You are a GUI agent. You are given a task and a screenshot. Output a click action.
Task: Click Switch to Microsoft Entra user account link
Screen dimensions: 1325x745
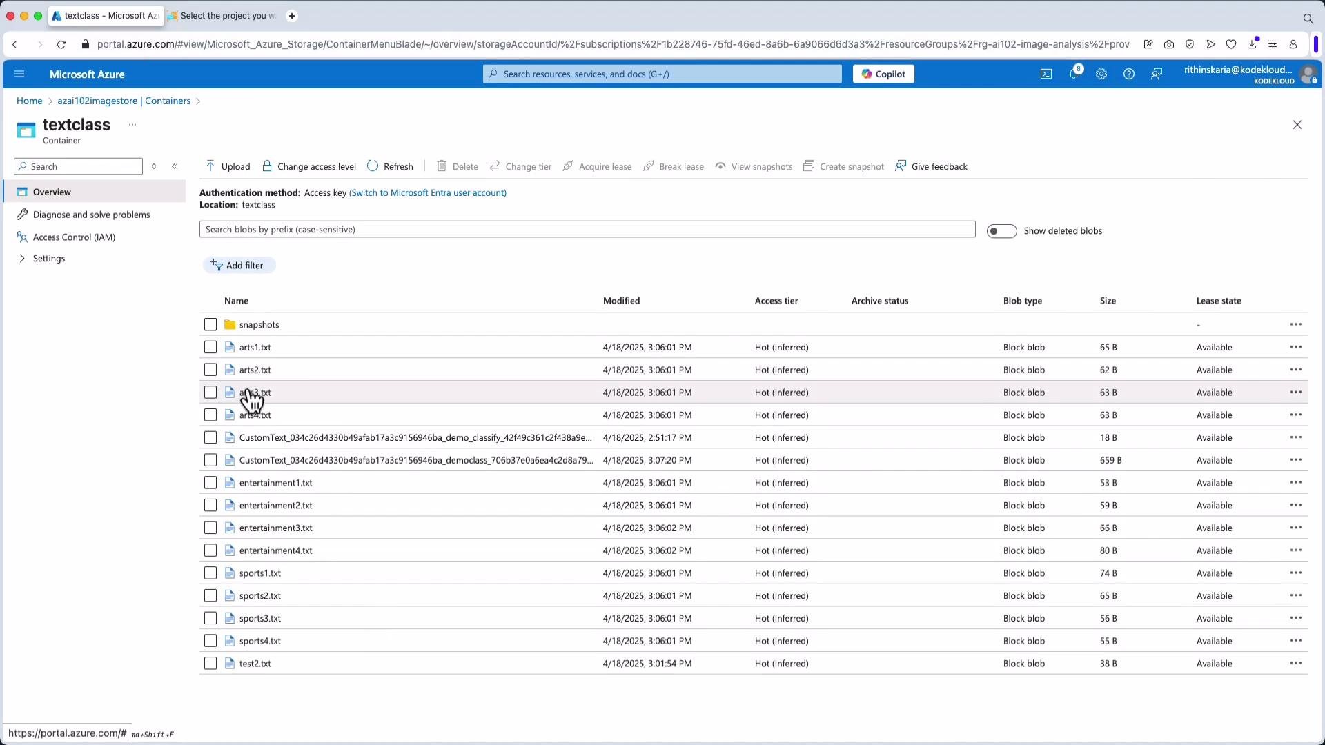[x=428, y=193]
